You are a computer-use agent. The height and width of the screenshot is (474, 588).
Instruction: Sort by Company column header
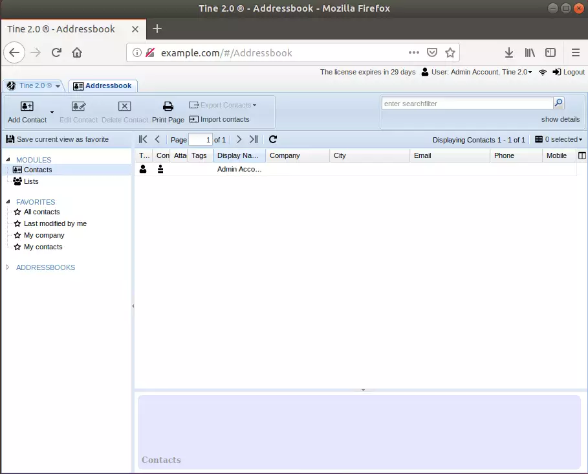pos(298,155)
